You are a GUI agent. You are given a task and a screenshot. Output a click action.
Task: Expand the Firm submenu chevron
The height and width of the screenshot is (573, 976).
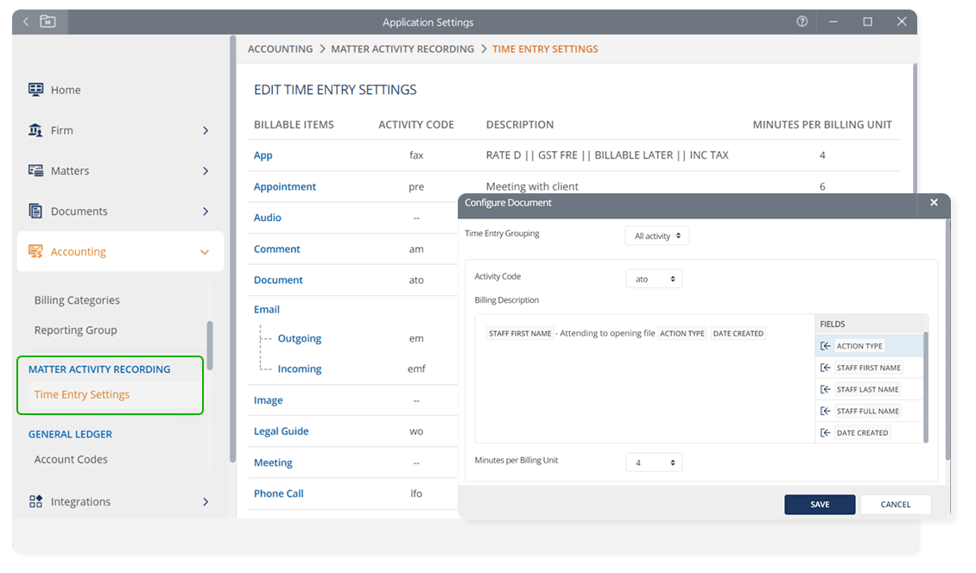point(205,130)
